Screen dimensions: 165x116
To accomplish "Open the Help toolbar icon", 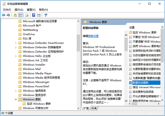I will 34,15.
